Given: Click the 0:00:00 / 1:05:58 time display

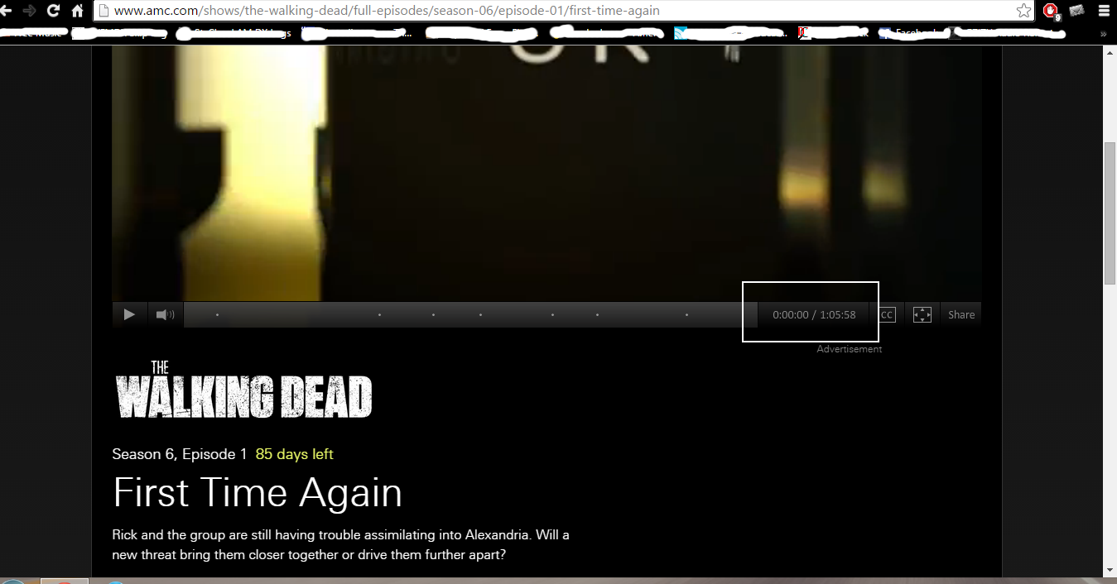Looking at the screenshot, I should [x=814, y=314].
